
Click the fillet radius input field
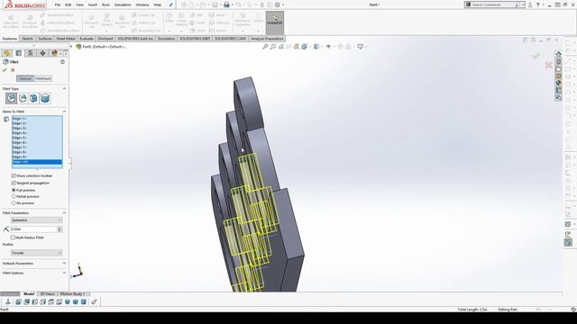tap(33, 229)
